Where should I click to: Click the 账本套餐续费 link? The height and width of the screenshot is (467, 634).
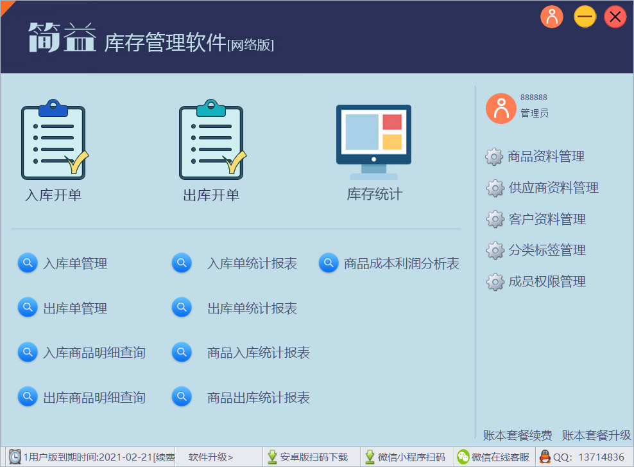(x=518, y=436)
